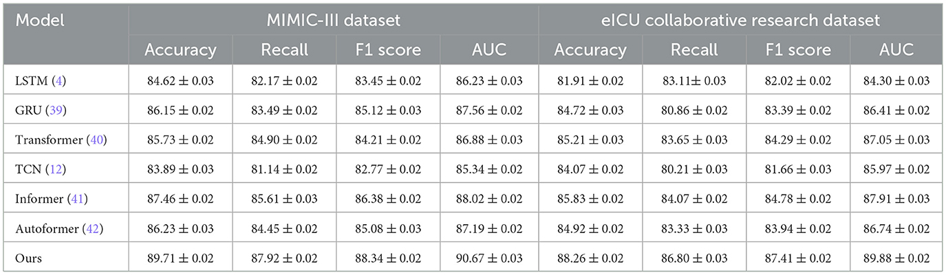Click the LSTM MIMIC-III accuracy value 84.62
The width and height of the screenshot is (946, 275).
coord(180,81)
